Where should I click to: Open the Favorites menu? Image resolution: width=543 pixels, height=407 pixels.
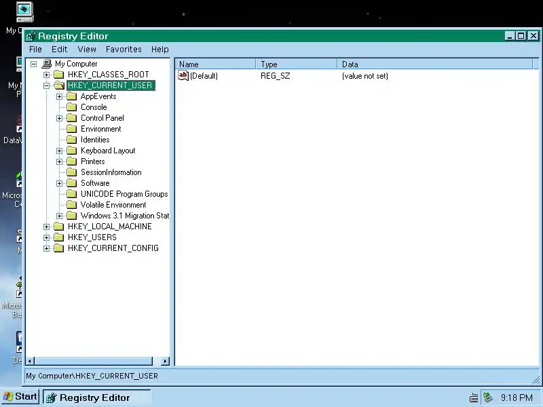[x=124, y=49]
